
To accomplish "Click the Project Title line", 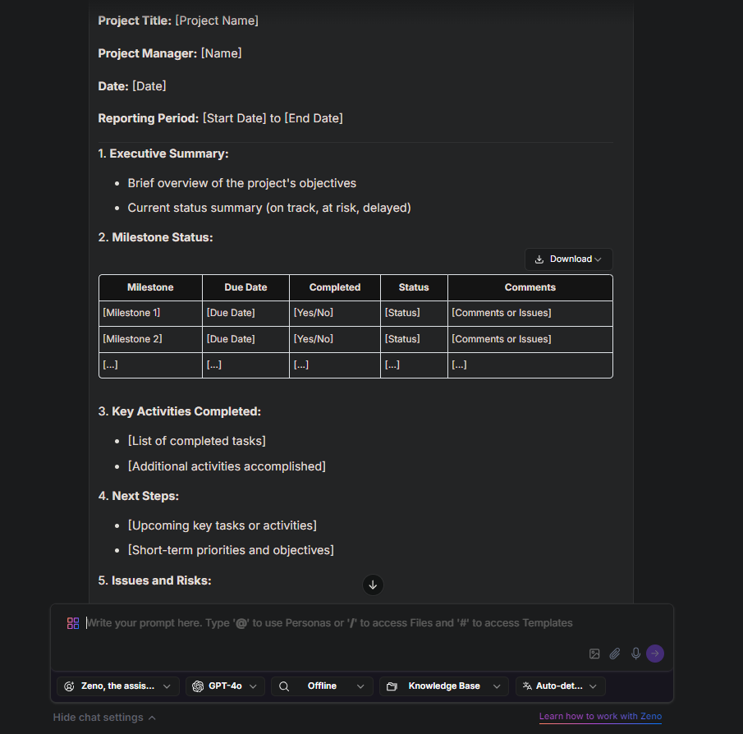I will [178, 21].
